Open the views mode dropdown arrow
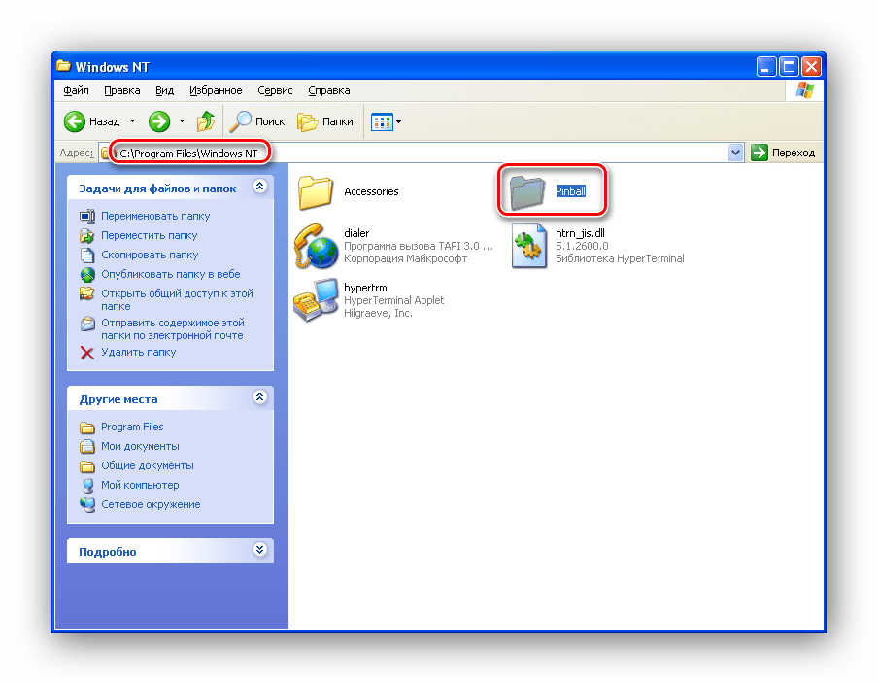Viewport: 878px width, 684px height. [398, 122]
